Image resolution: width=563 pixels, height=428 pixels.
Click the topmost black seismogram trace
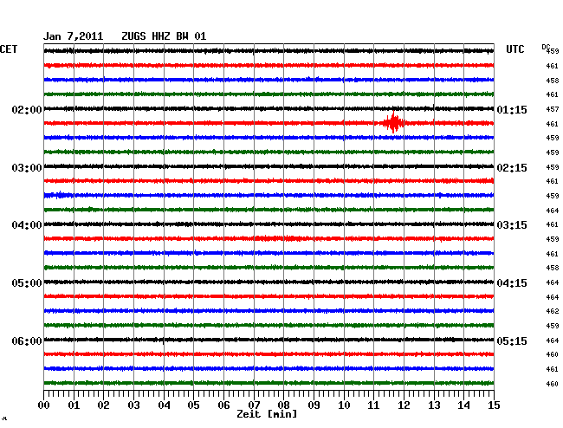click(269, 51)
